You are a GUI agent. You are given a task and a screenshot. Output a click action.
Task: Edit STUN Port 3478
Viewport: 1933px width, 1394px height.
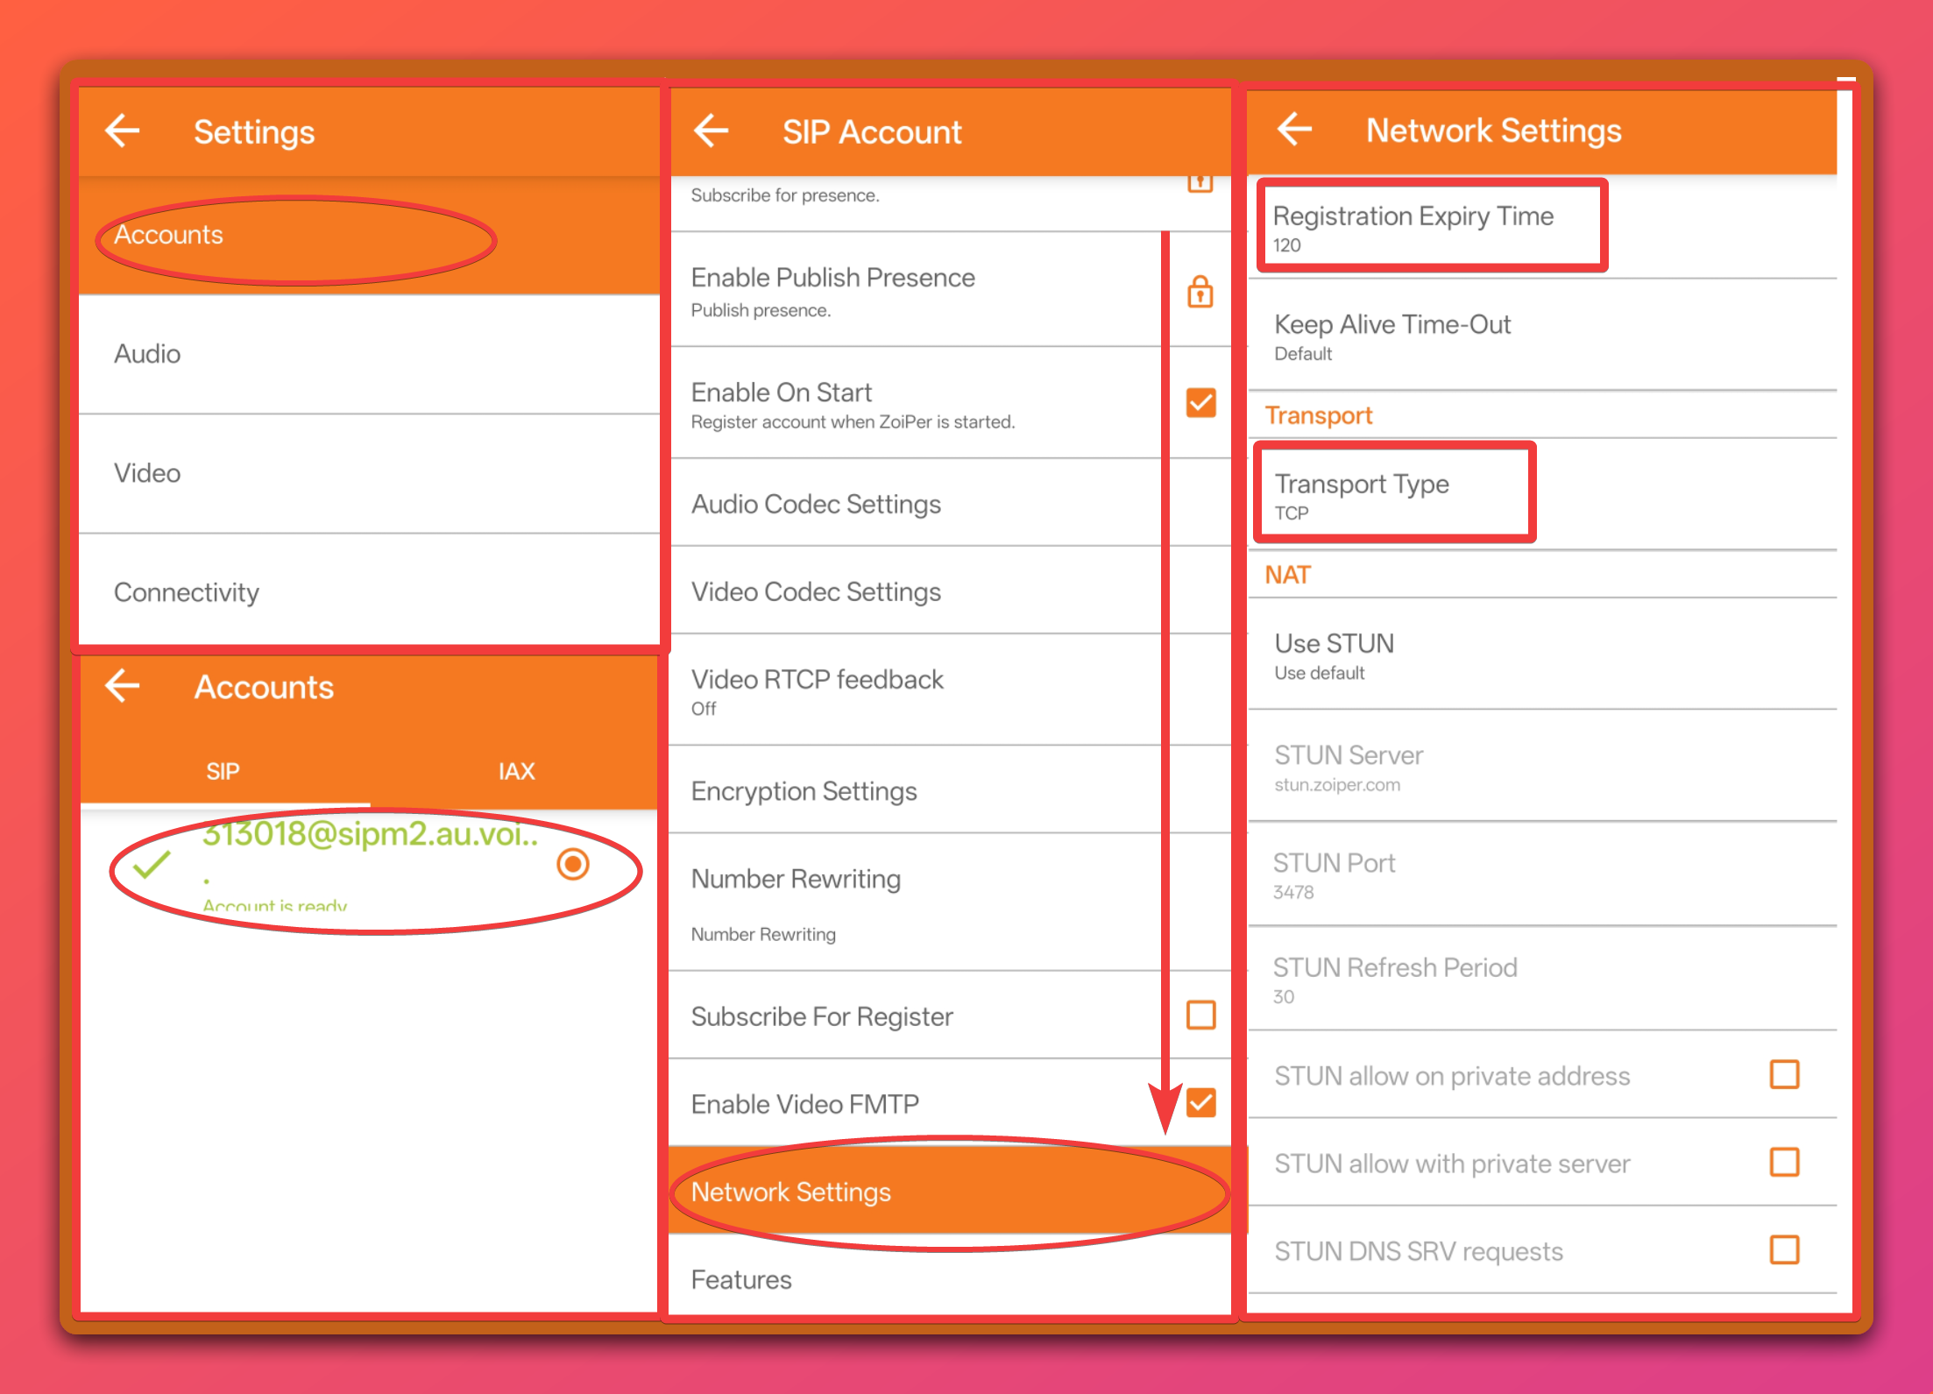click(1542, 874)
